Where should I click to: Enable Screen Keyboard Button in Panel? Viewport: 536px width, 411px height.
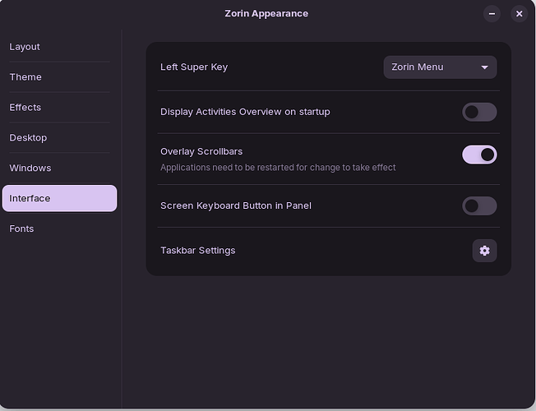479,205
